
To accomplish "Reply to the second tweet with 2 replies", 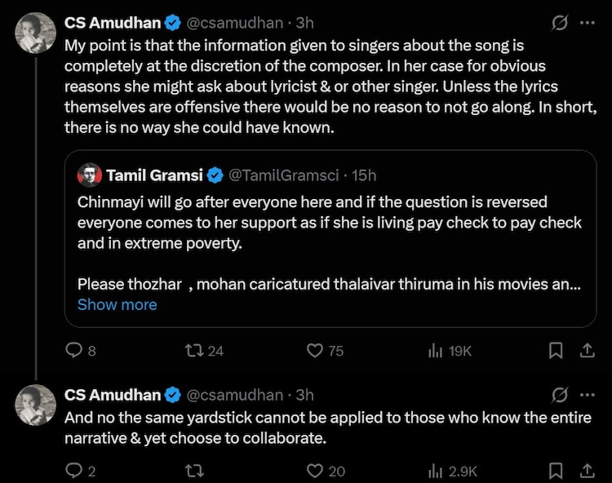I will click(73, 471).
